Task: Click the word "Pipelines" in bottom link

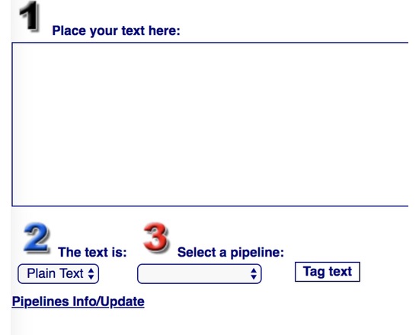Action: tap(40, 301)
